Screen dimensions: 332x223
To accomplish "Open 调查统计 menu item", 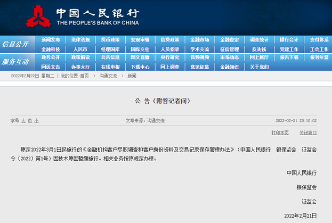I will pyautogui.click(x=259, y=40).
